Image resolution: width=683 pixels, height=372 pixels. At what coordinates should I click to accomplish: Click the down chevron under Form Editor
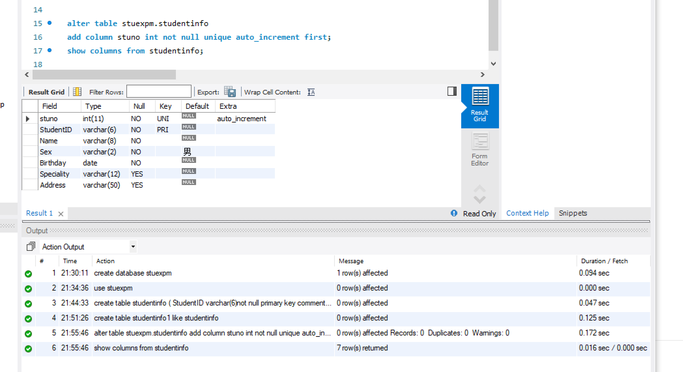point(479,199)
